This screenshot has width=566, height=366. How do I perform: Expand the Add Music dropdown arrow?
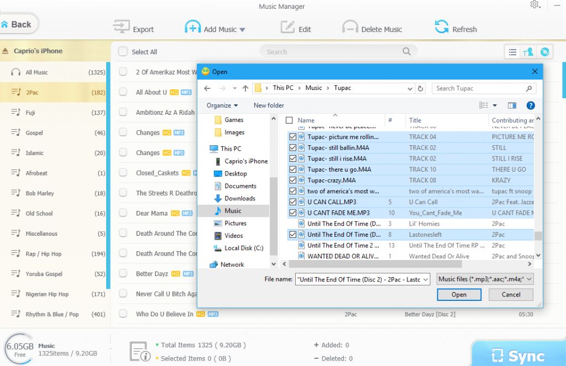click(242, 30)
